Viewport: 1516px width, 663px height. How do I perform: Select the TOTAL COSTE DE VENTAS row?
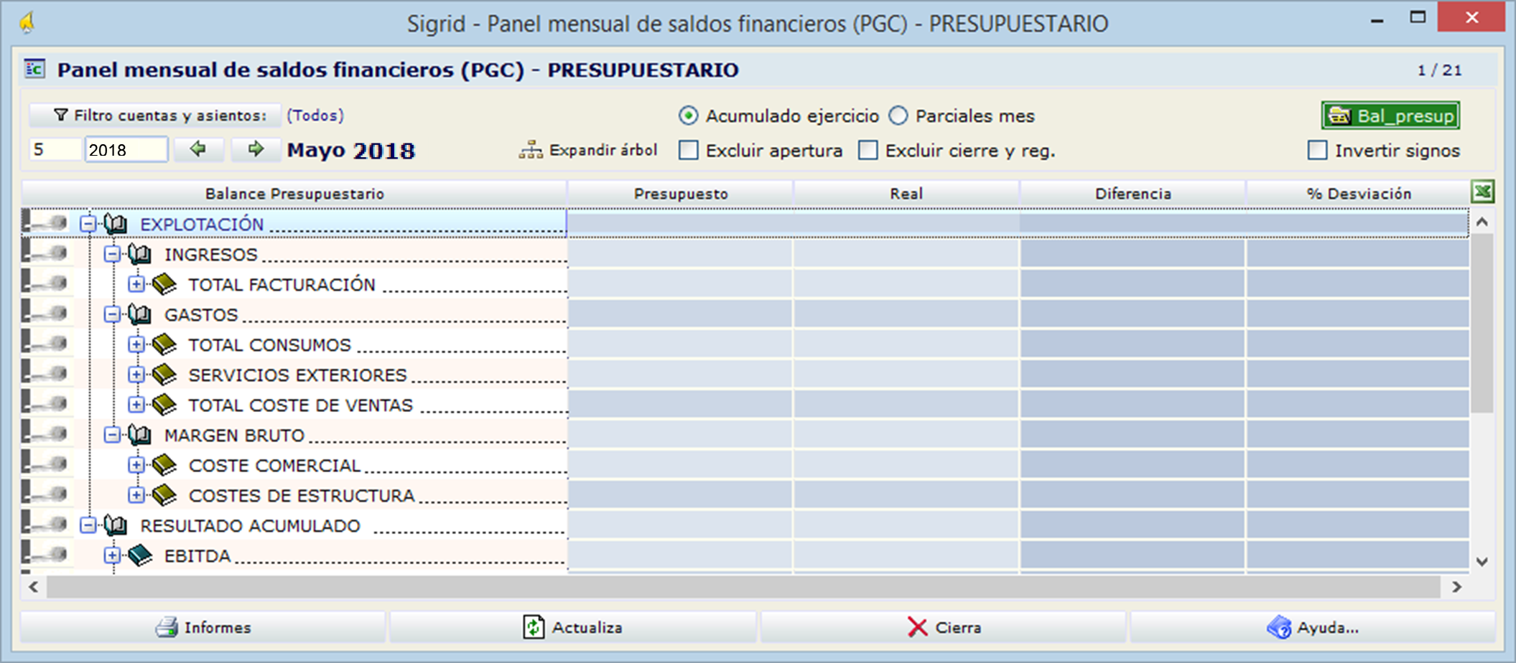(745, 405)
